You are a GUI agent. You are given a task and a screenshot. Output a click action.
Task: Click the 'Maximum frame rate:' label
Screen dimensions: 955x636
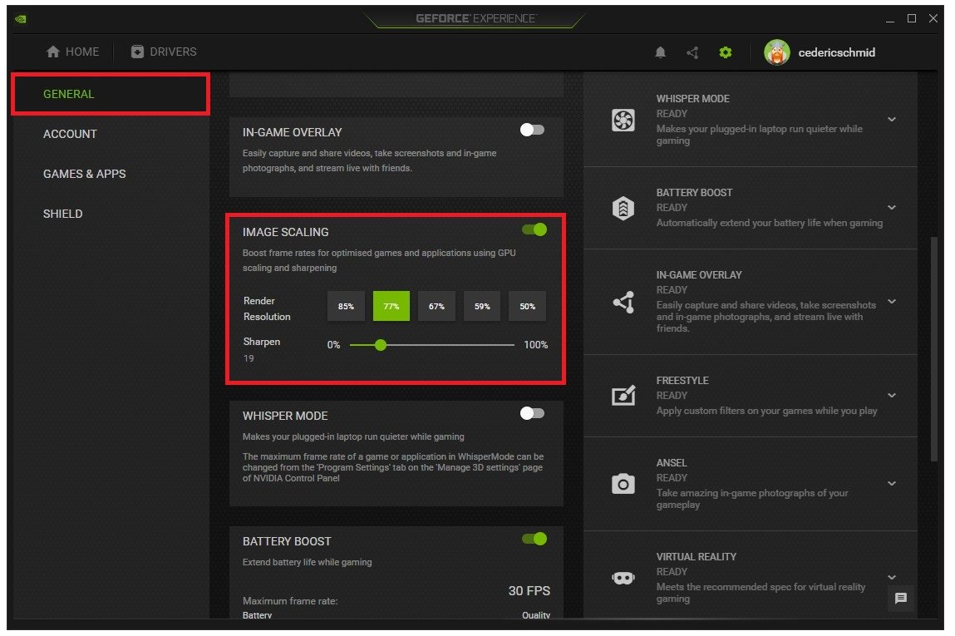pyautogui.click(x=290, y=601)
